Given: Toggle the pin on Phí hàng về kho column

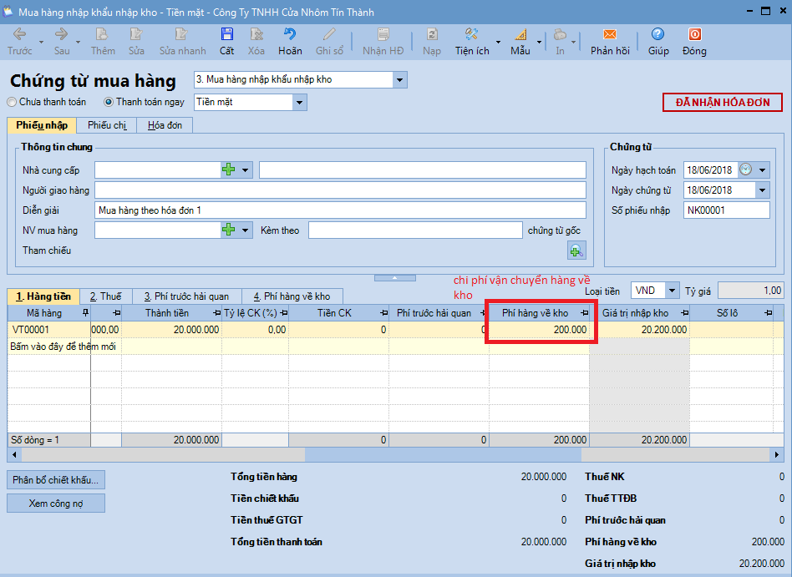Looking at the screenshot, I should pyautogui.click(x=585, y=313).
